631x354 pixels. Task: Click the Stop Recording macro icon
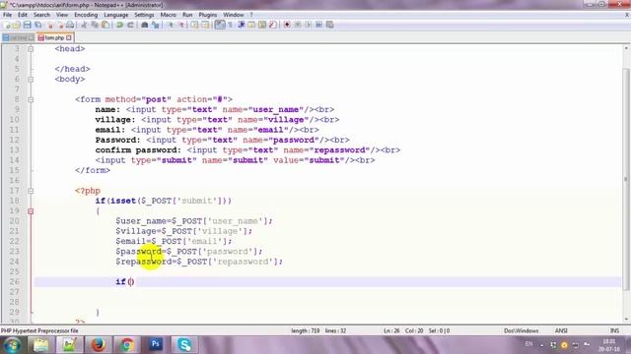point(298,25)
